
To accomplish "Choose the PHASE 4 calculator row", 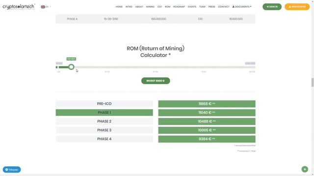I will pos(105,139).
